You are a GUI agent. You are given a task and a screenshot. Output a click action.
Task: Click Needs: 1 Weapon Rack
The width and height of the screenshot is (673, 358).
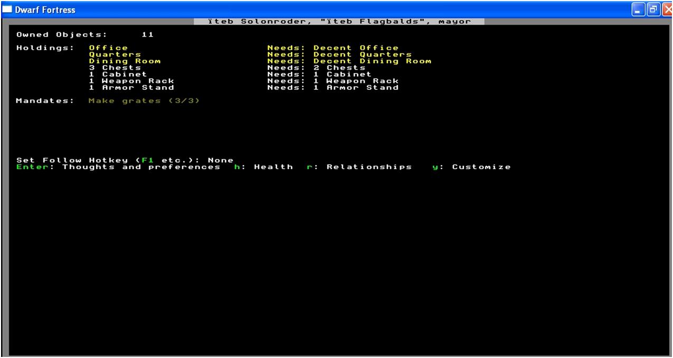coord(333,81)
